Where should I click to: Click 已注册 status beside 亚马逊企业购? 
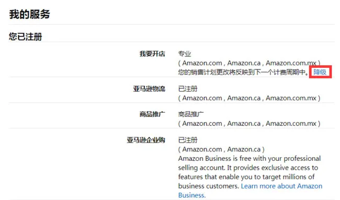(x=188, y=140)
